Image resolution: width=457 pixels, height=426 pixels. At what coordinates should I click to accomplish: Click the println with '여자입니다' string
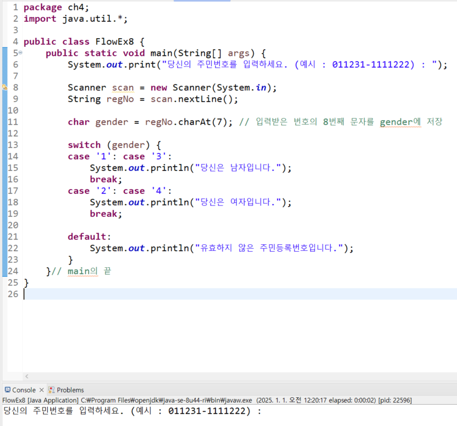tap(191, 202)
